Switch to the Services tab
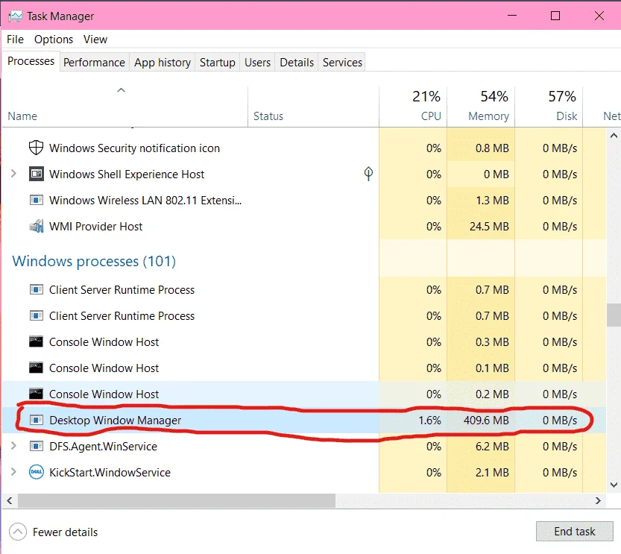This screenshot has width=621, height=554. (342, 62)
